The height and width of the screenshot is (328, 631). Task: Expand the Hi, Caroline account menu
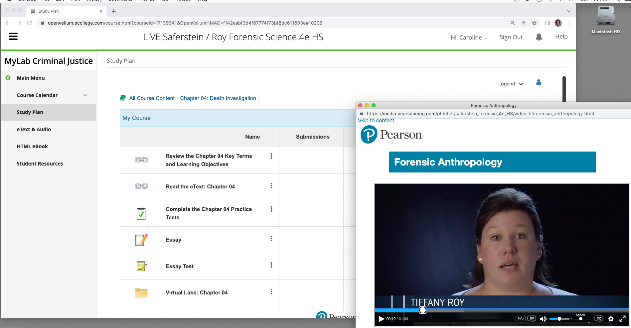click(469, 38)
